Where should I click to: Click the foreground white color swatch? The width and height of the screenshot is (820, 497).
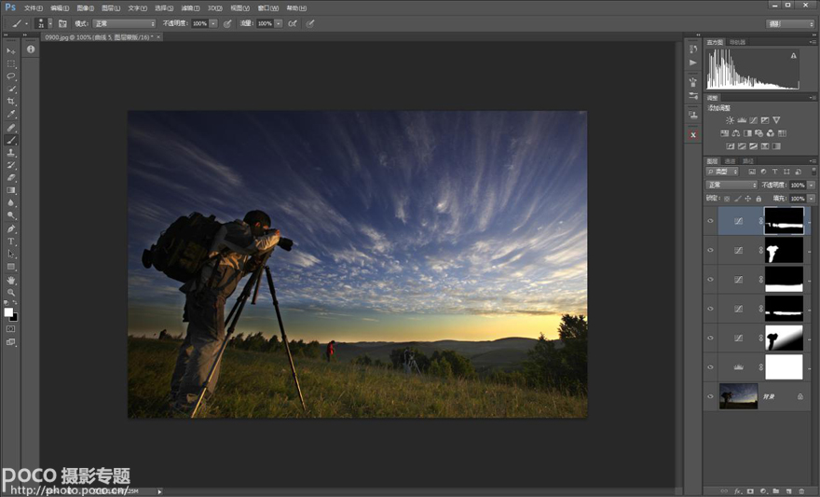click(8, 312)
